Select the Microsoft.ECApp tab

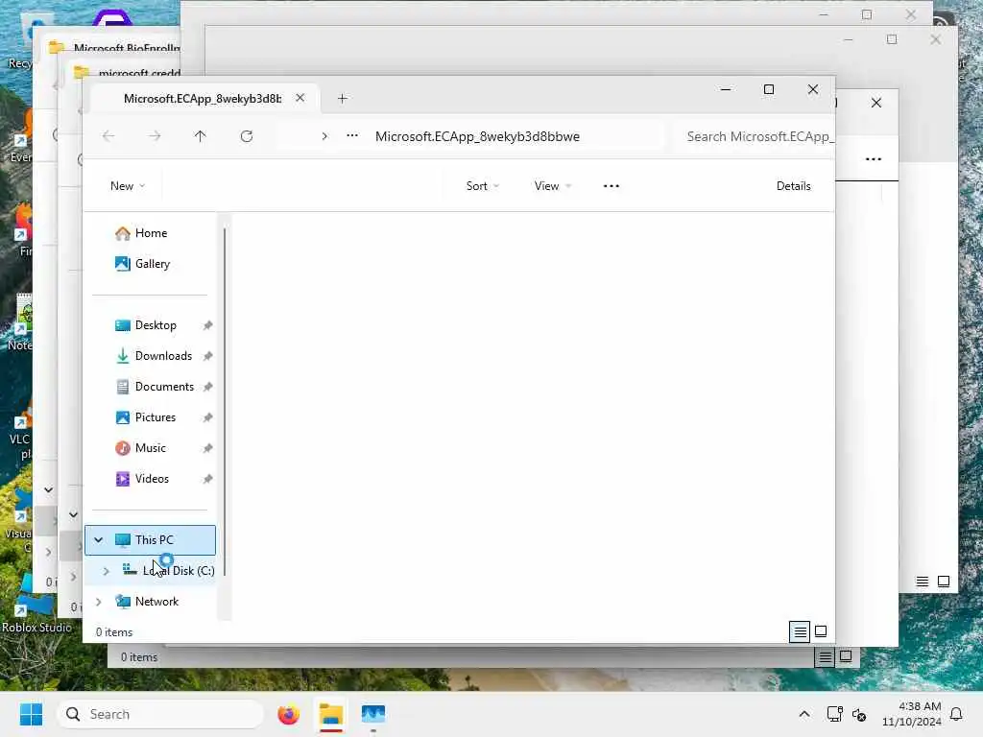(202, 99)
